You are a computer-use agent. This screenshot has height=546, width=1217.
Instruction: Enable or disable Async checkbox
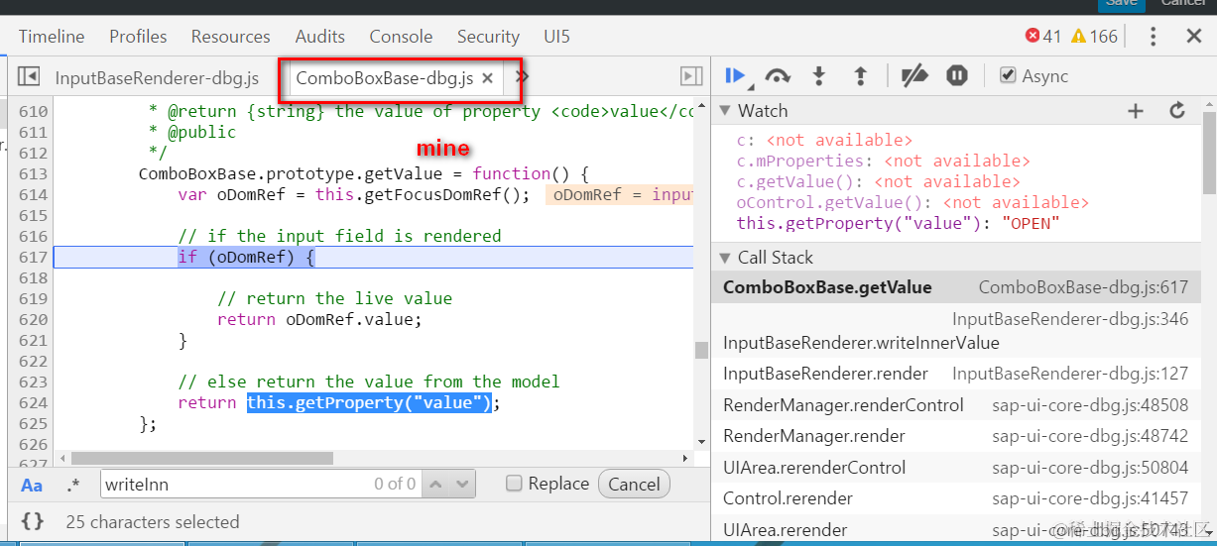click(x=1008, y=76)
